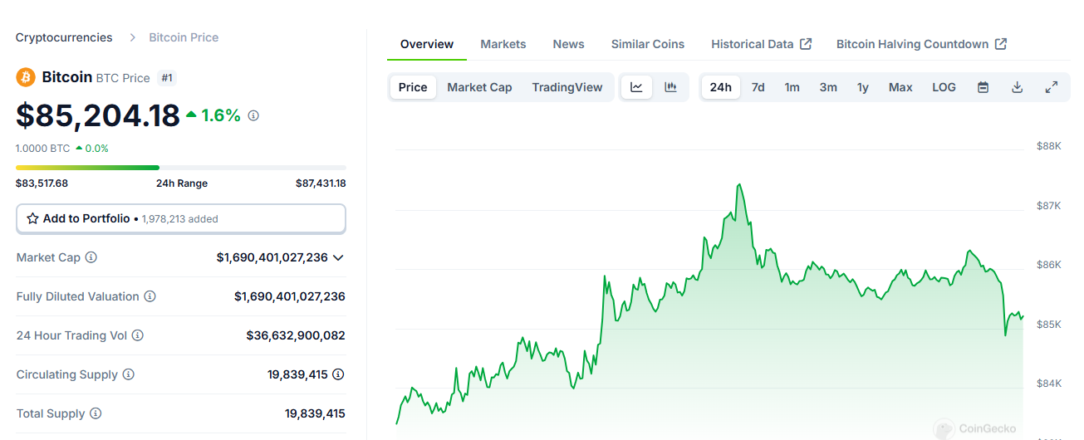Click Bitcoin Price breadcrumb
The image size is (1084, 440).
coord(184,37)
